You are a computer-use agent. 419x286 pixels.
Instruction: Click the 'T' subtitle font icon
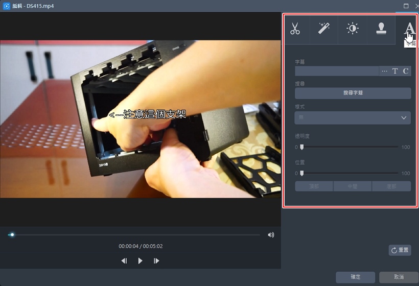395,71
